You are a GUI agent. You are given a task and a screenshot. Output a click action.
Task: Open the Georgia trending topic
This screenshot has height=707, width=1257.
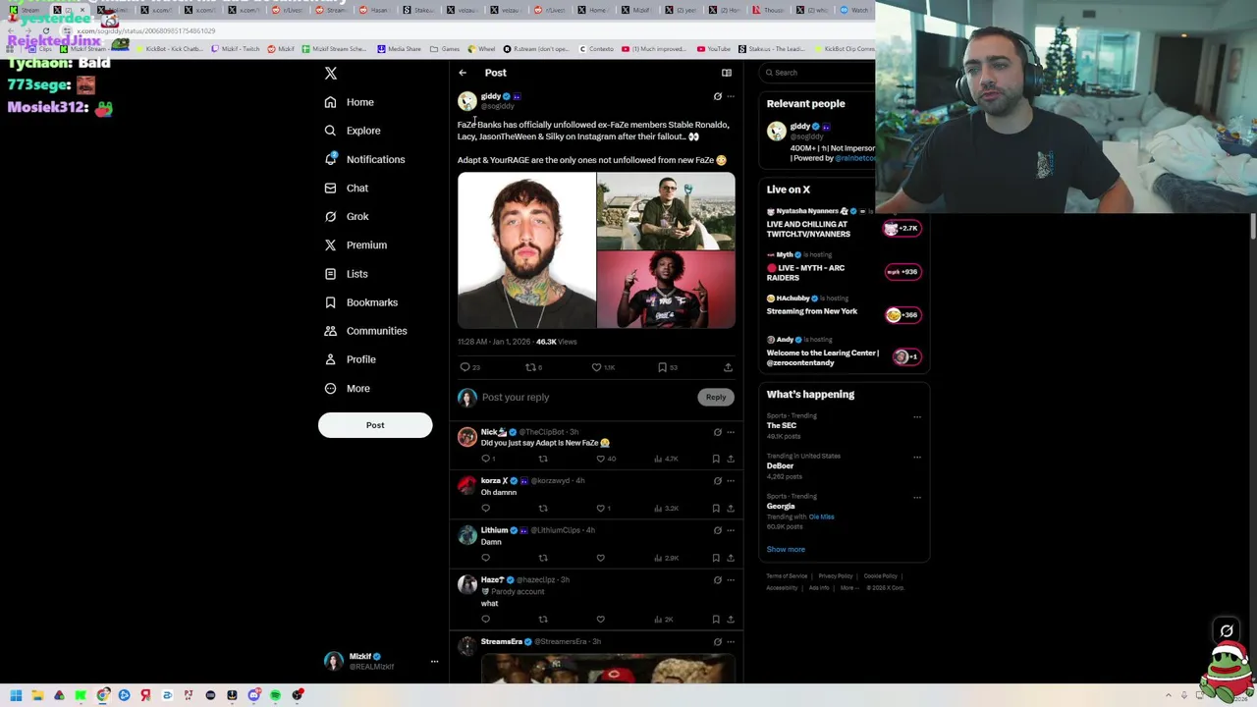pyautogui.click(x=781, y=507)
